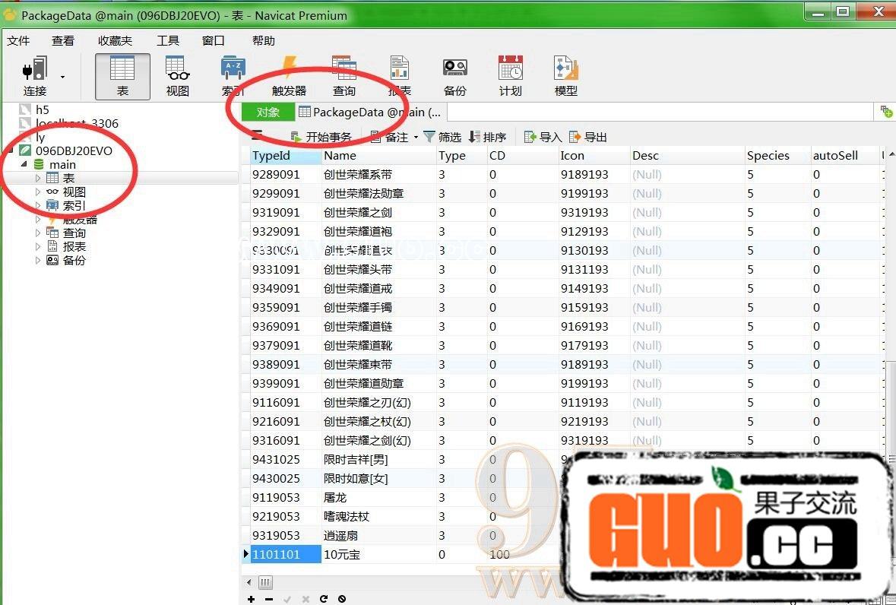Click the delete record minus icon
The height and width of the screenshot is (605, 896).
pyautogui.click(x=269, y=599)
